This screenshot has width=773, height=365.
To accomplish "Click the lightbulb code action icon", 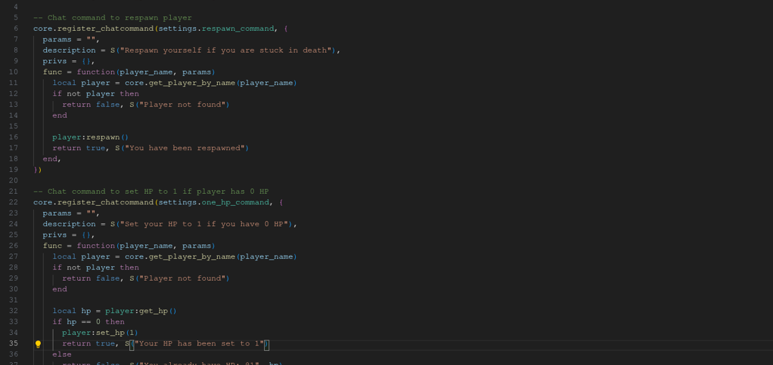I will coord(38,344).
